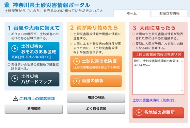Open the 利用規約 button

click(34, 109)
